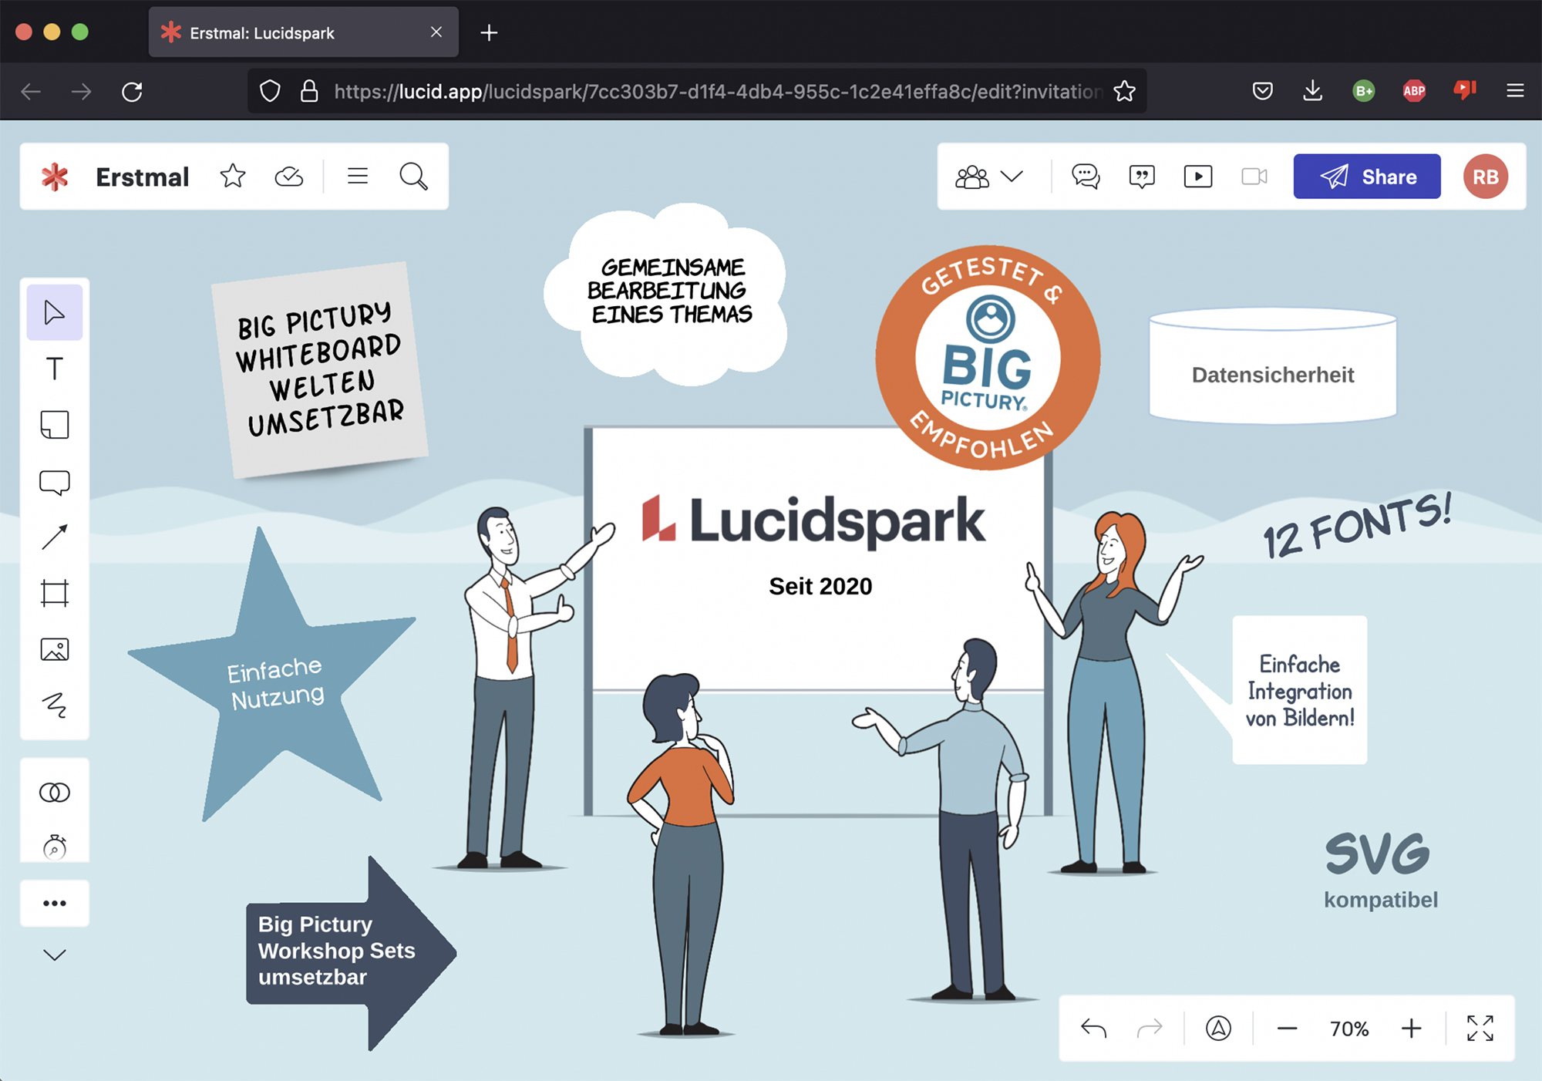Screen dimensions: 1542x1081
Task: Select the Text tool in left toolbar
Action: pos(54,369)
